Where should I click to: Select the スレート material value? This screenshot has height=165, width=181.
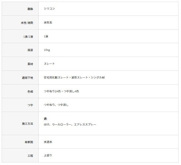[49, 64]
